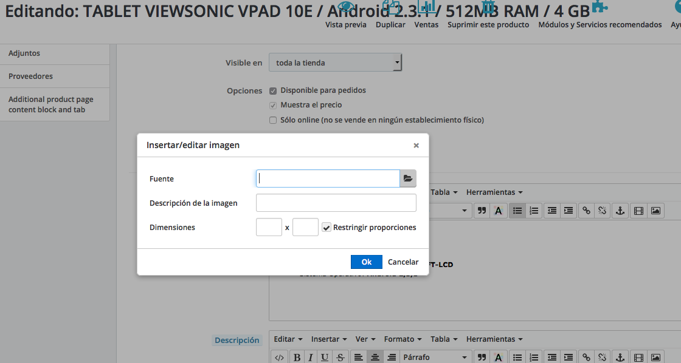This screenshot has width=681, height=363.
Task: Click Cancelar in the image dialog
Action: click(x=403, y=262)
